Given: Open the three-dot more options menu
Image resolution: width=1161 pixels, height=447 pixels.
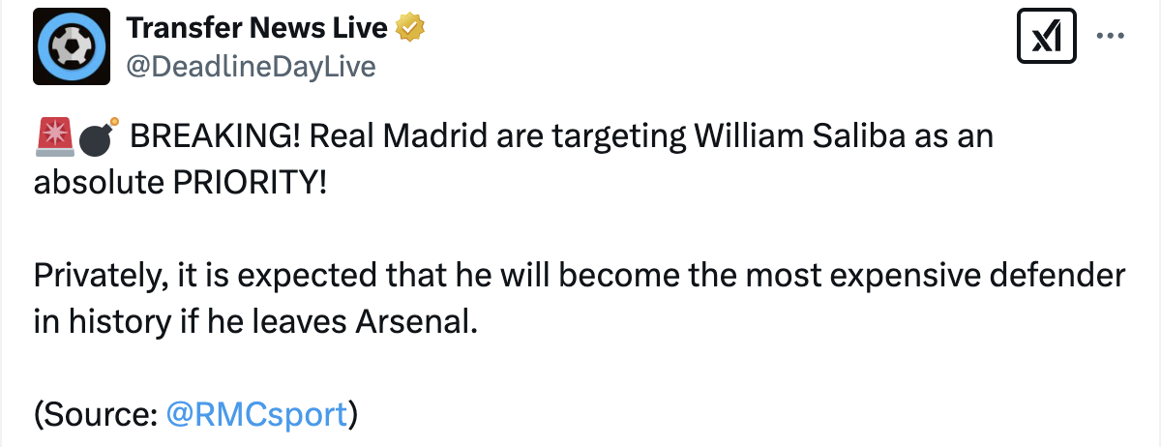Looking at the screenshot, I should click(x=1108, y=36).
